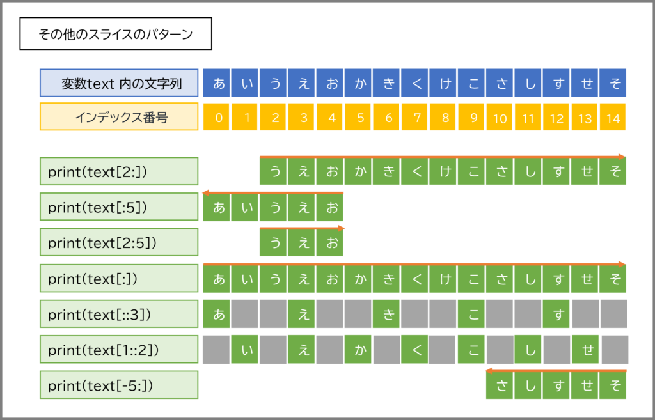Click blue そ cell in 変数text row
This screenshot has height=420, width=655.
(613, 83)
